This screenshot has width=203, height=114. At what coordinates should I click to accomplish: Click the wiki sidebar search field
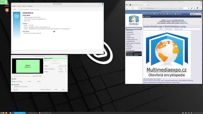click(x=133, y=28)
